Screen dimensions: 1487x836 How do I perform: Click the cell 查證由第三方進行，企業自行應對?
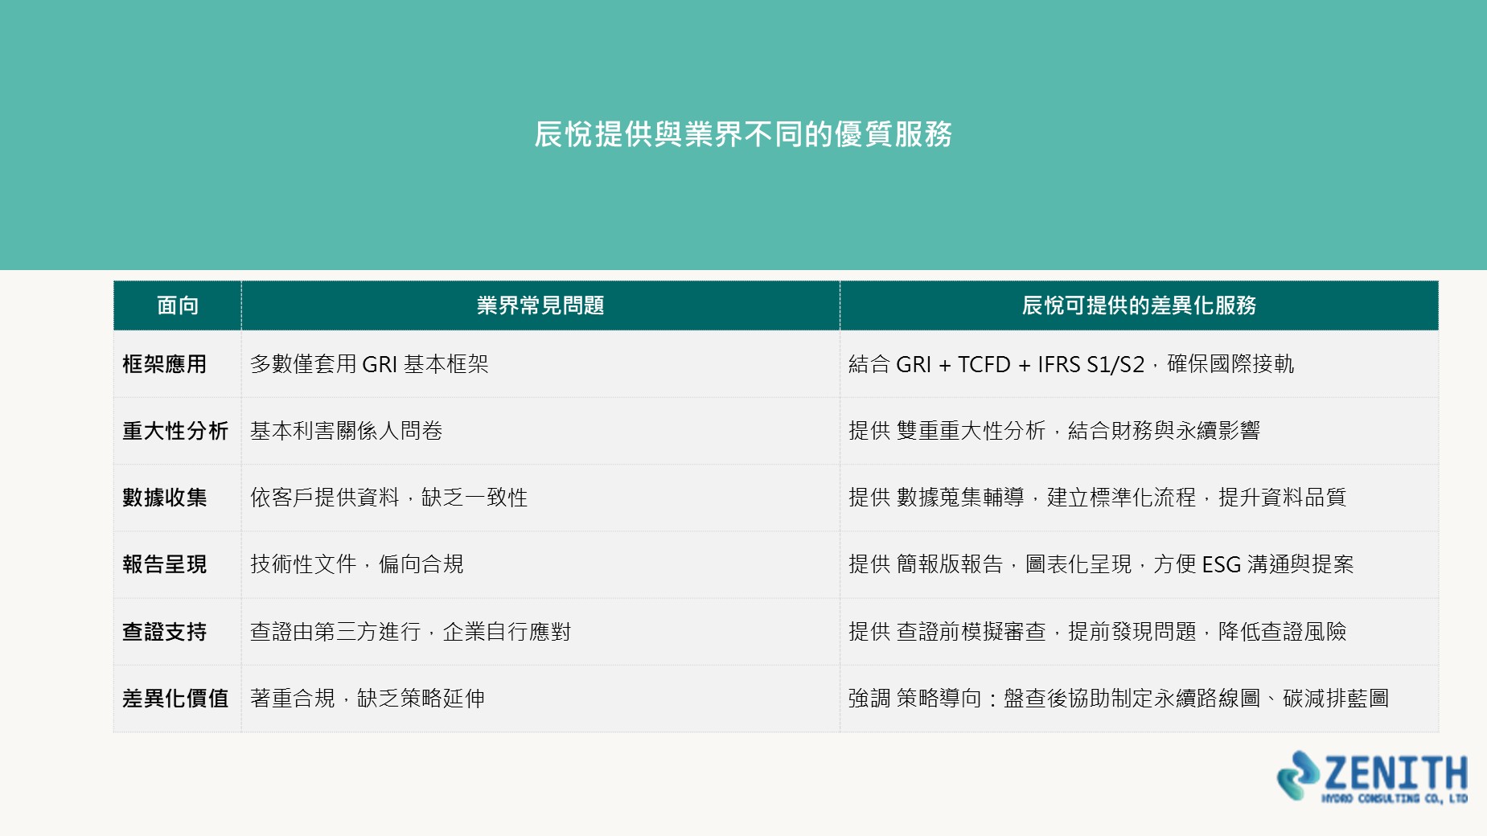540,632
